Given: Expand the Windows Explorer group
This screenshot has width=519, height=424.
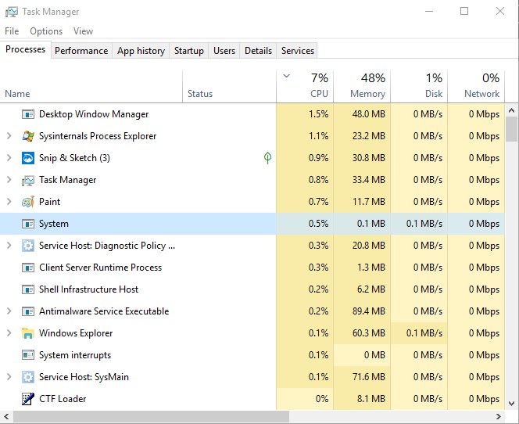Looking at the screenshot, I should click(9, 333).
